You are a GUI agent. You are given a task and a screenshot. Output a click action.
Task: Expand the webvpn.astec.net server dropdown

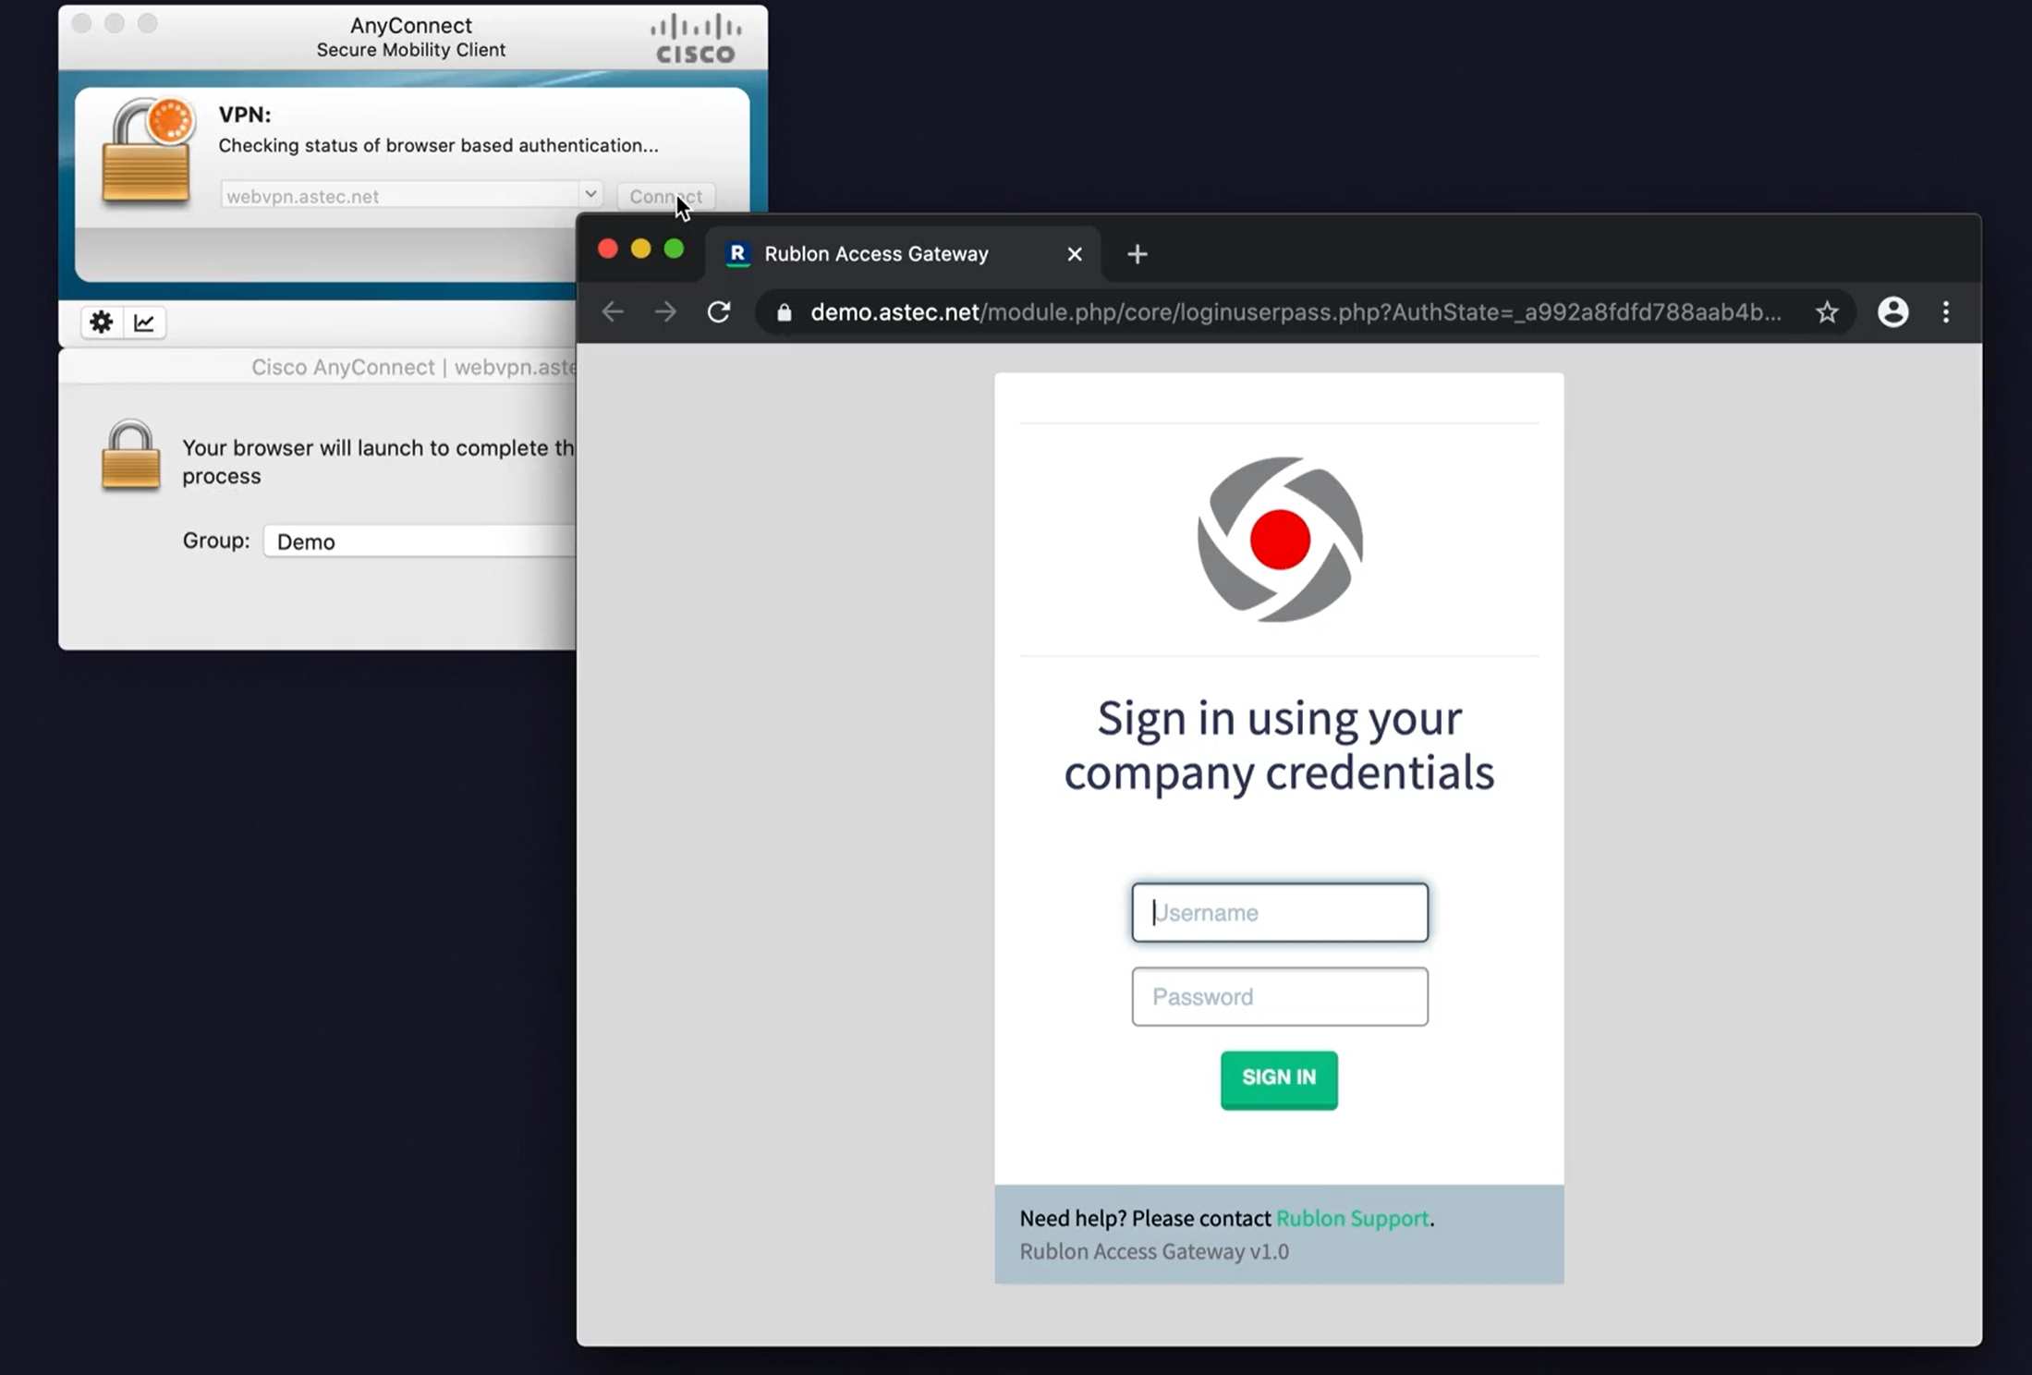(x=590, y=194)
